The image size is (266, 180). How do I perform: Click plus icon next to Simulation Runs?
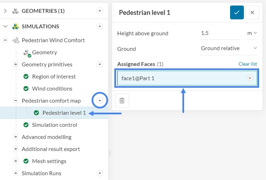[x=99, y=173]
